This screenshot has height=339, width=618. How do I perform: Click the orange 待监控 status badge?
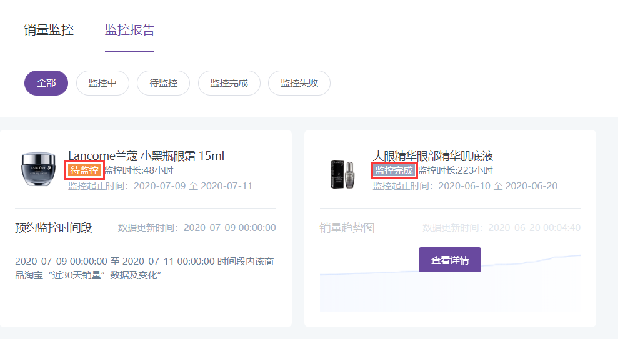[x=84, y=170]
